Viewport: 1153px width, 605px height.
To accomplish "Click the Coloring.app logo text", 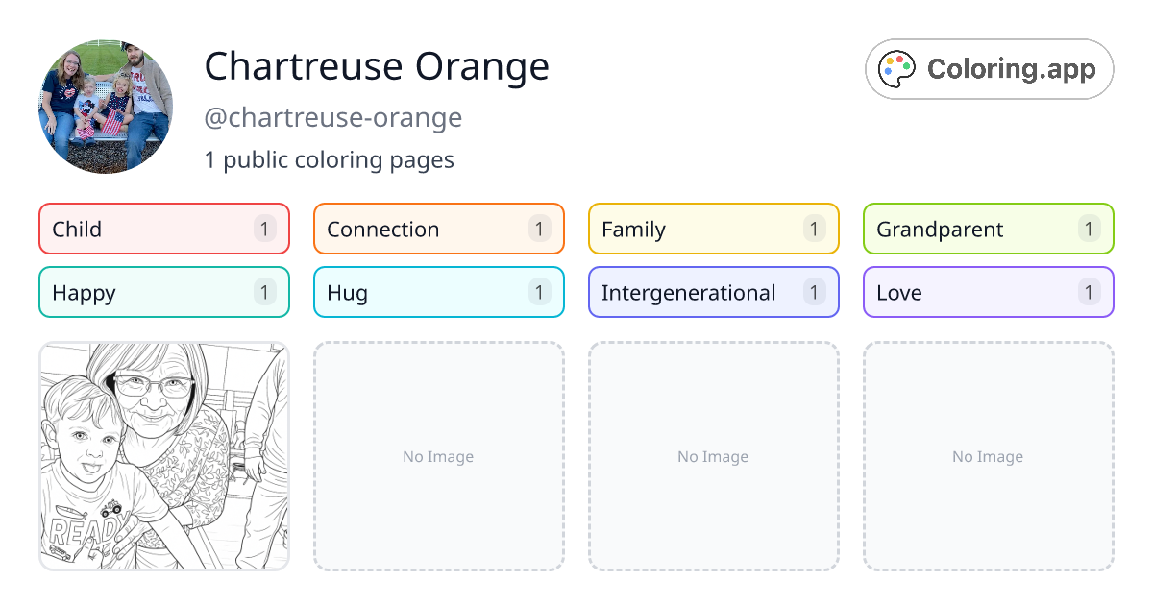I will (1011, 69).
